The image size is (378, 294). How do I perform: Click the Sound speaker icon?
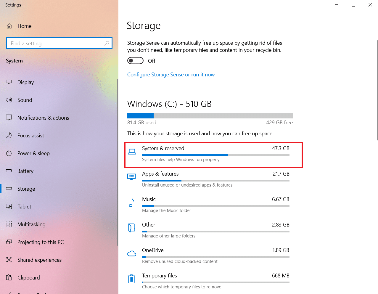coord(9,100)
